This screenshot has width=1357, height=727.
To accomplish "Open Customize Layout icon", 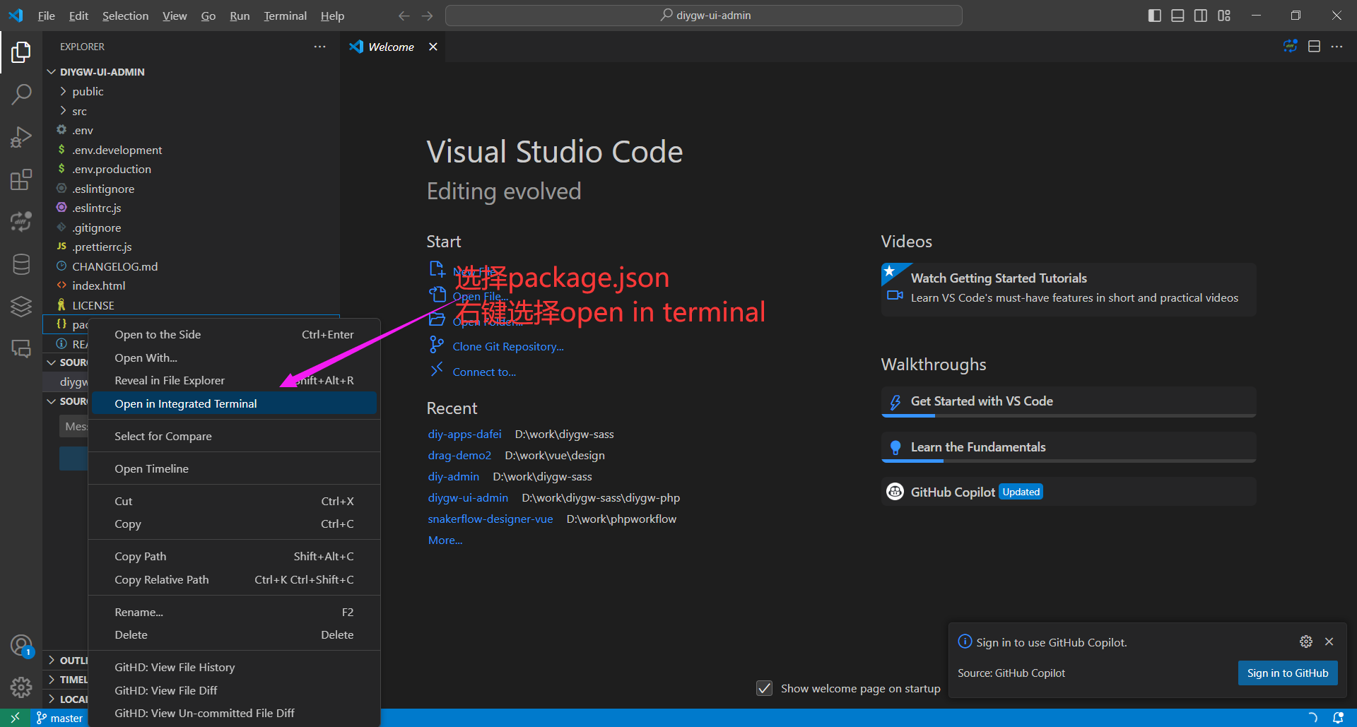I will (1224, 16).
